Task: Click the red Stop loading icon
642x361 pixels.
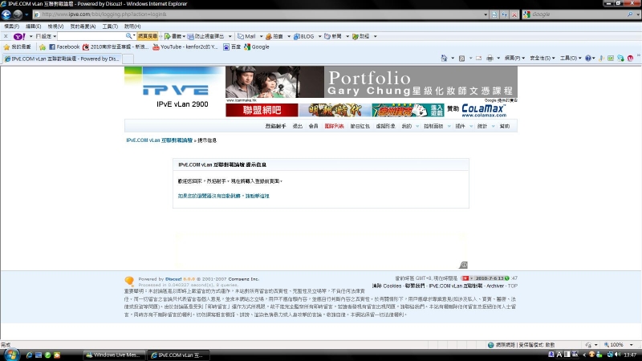Action: (514, 14)
